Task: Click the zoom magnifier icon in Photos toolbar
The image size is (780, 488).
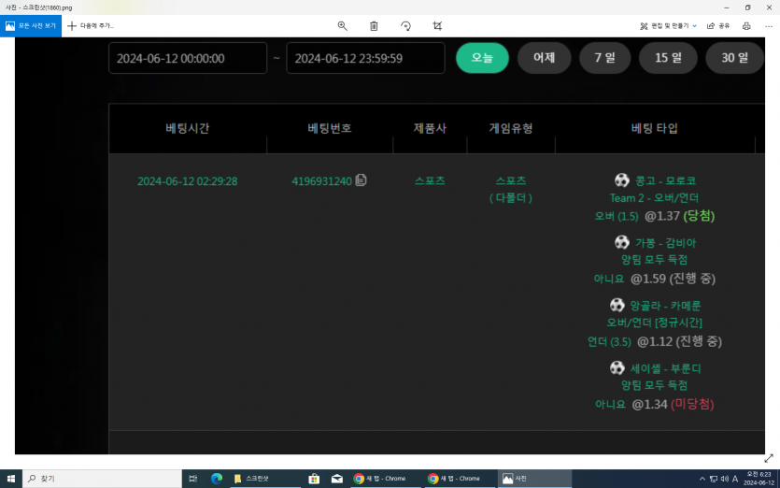Action: click(342, 26)
